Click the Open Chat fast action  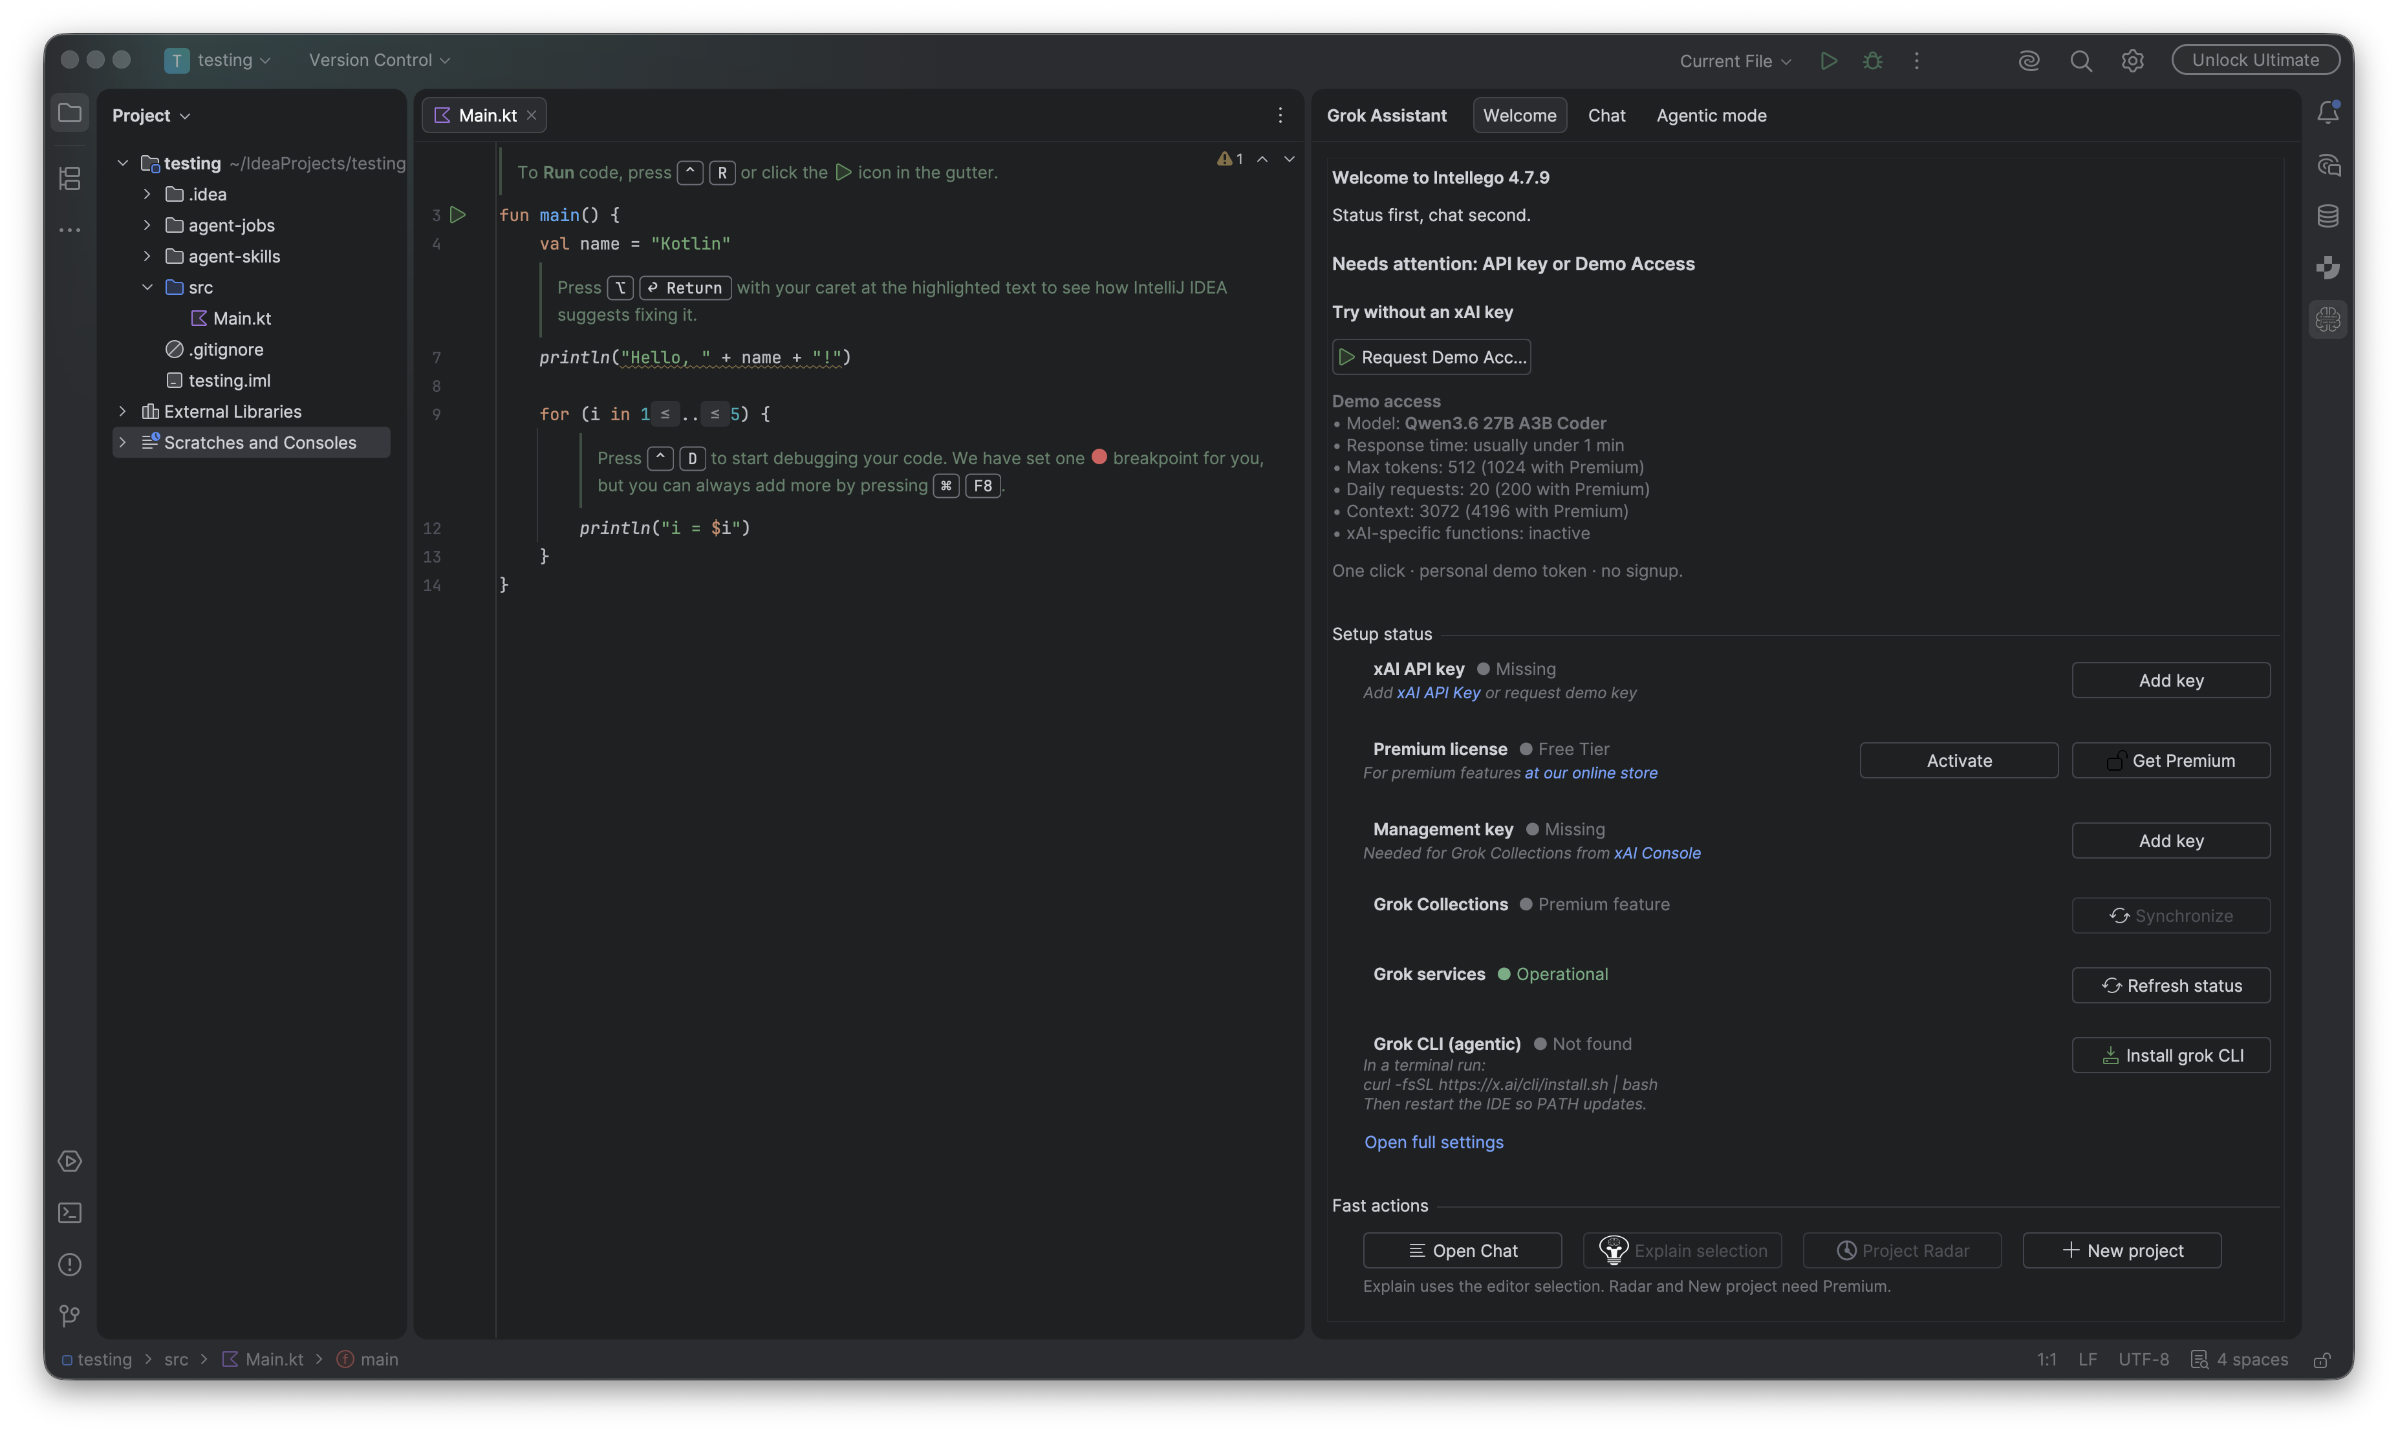[1462, 1250]
